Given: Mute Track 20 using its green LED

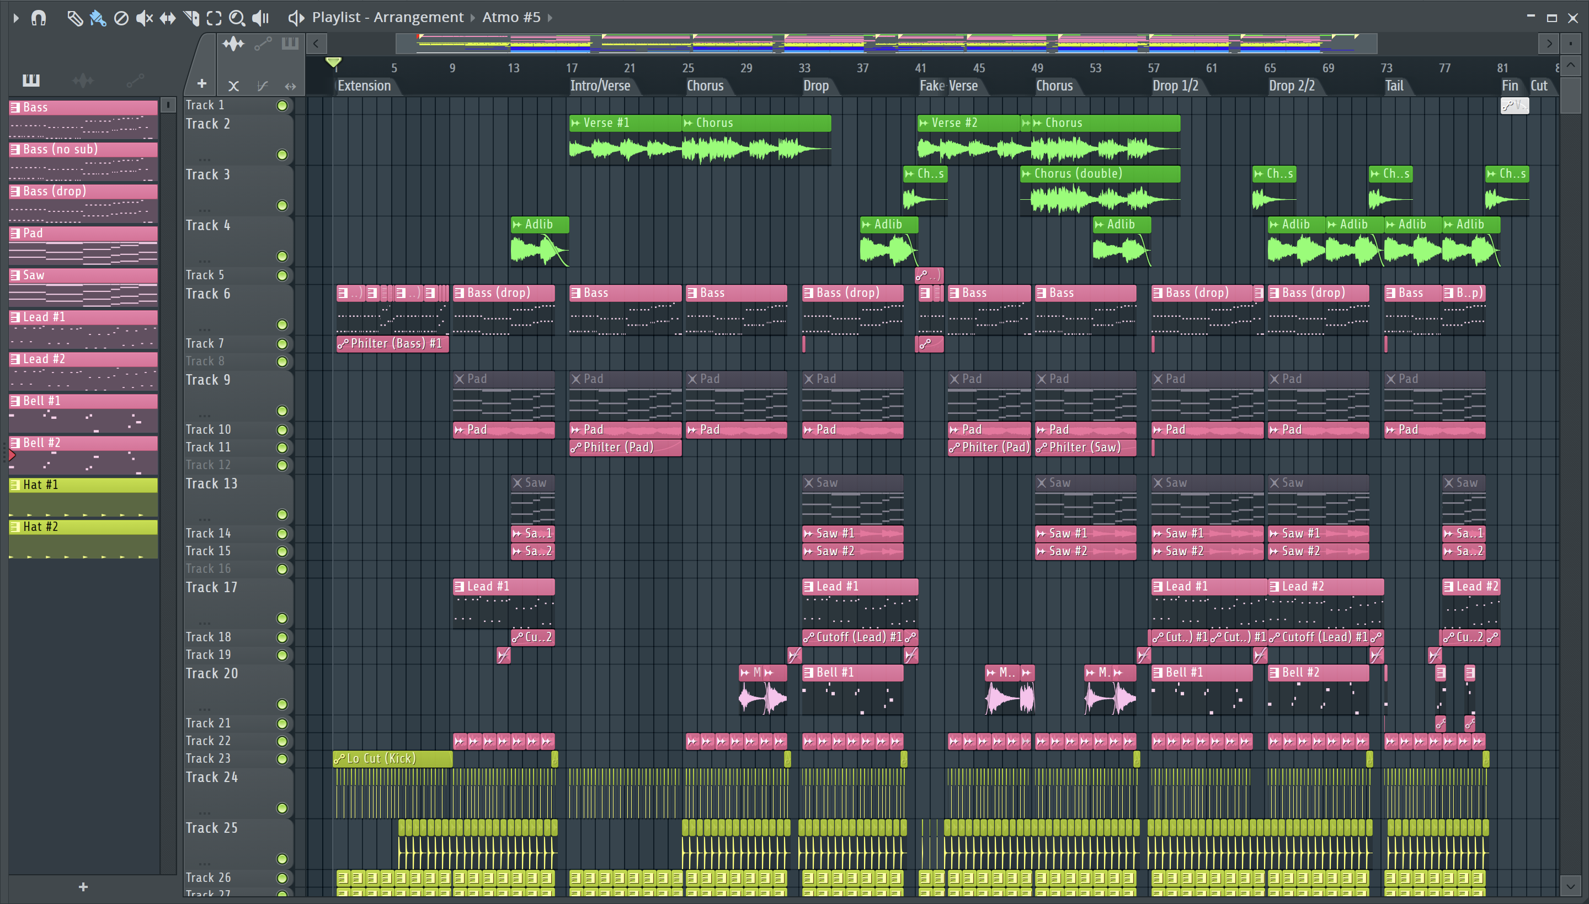Looking at the screenshot, I should (282, 704).
